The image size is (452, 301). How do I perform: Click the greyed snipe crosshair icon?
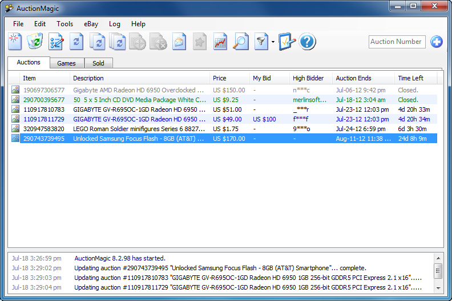click(138, 42)
